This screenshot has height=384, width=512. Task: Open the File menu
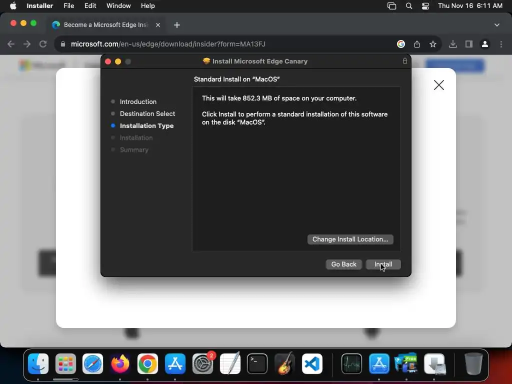coord(68,6)
